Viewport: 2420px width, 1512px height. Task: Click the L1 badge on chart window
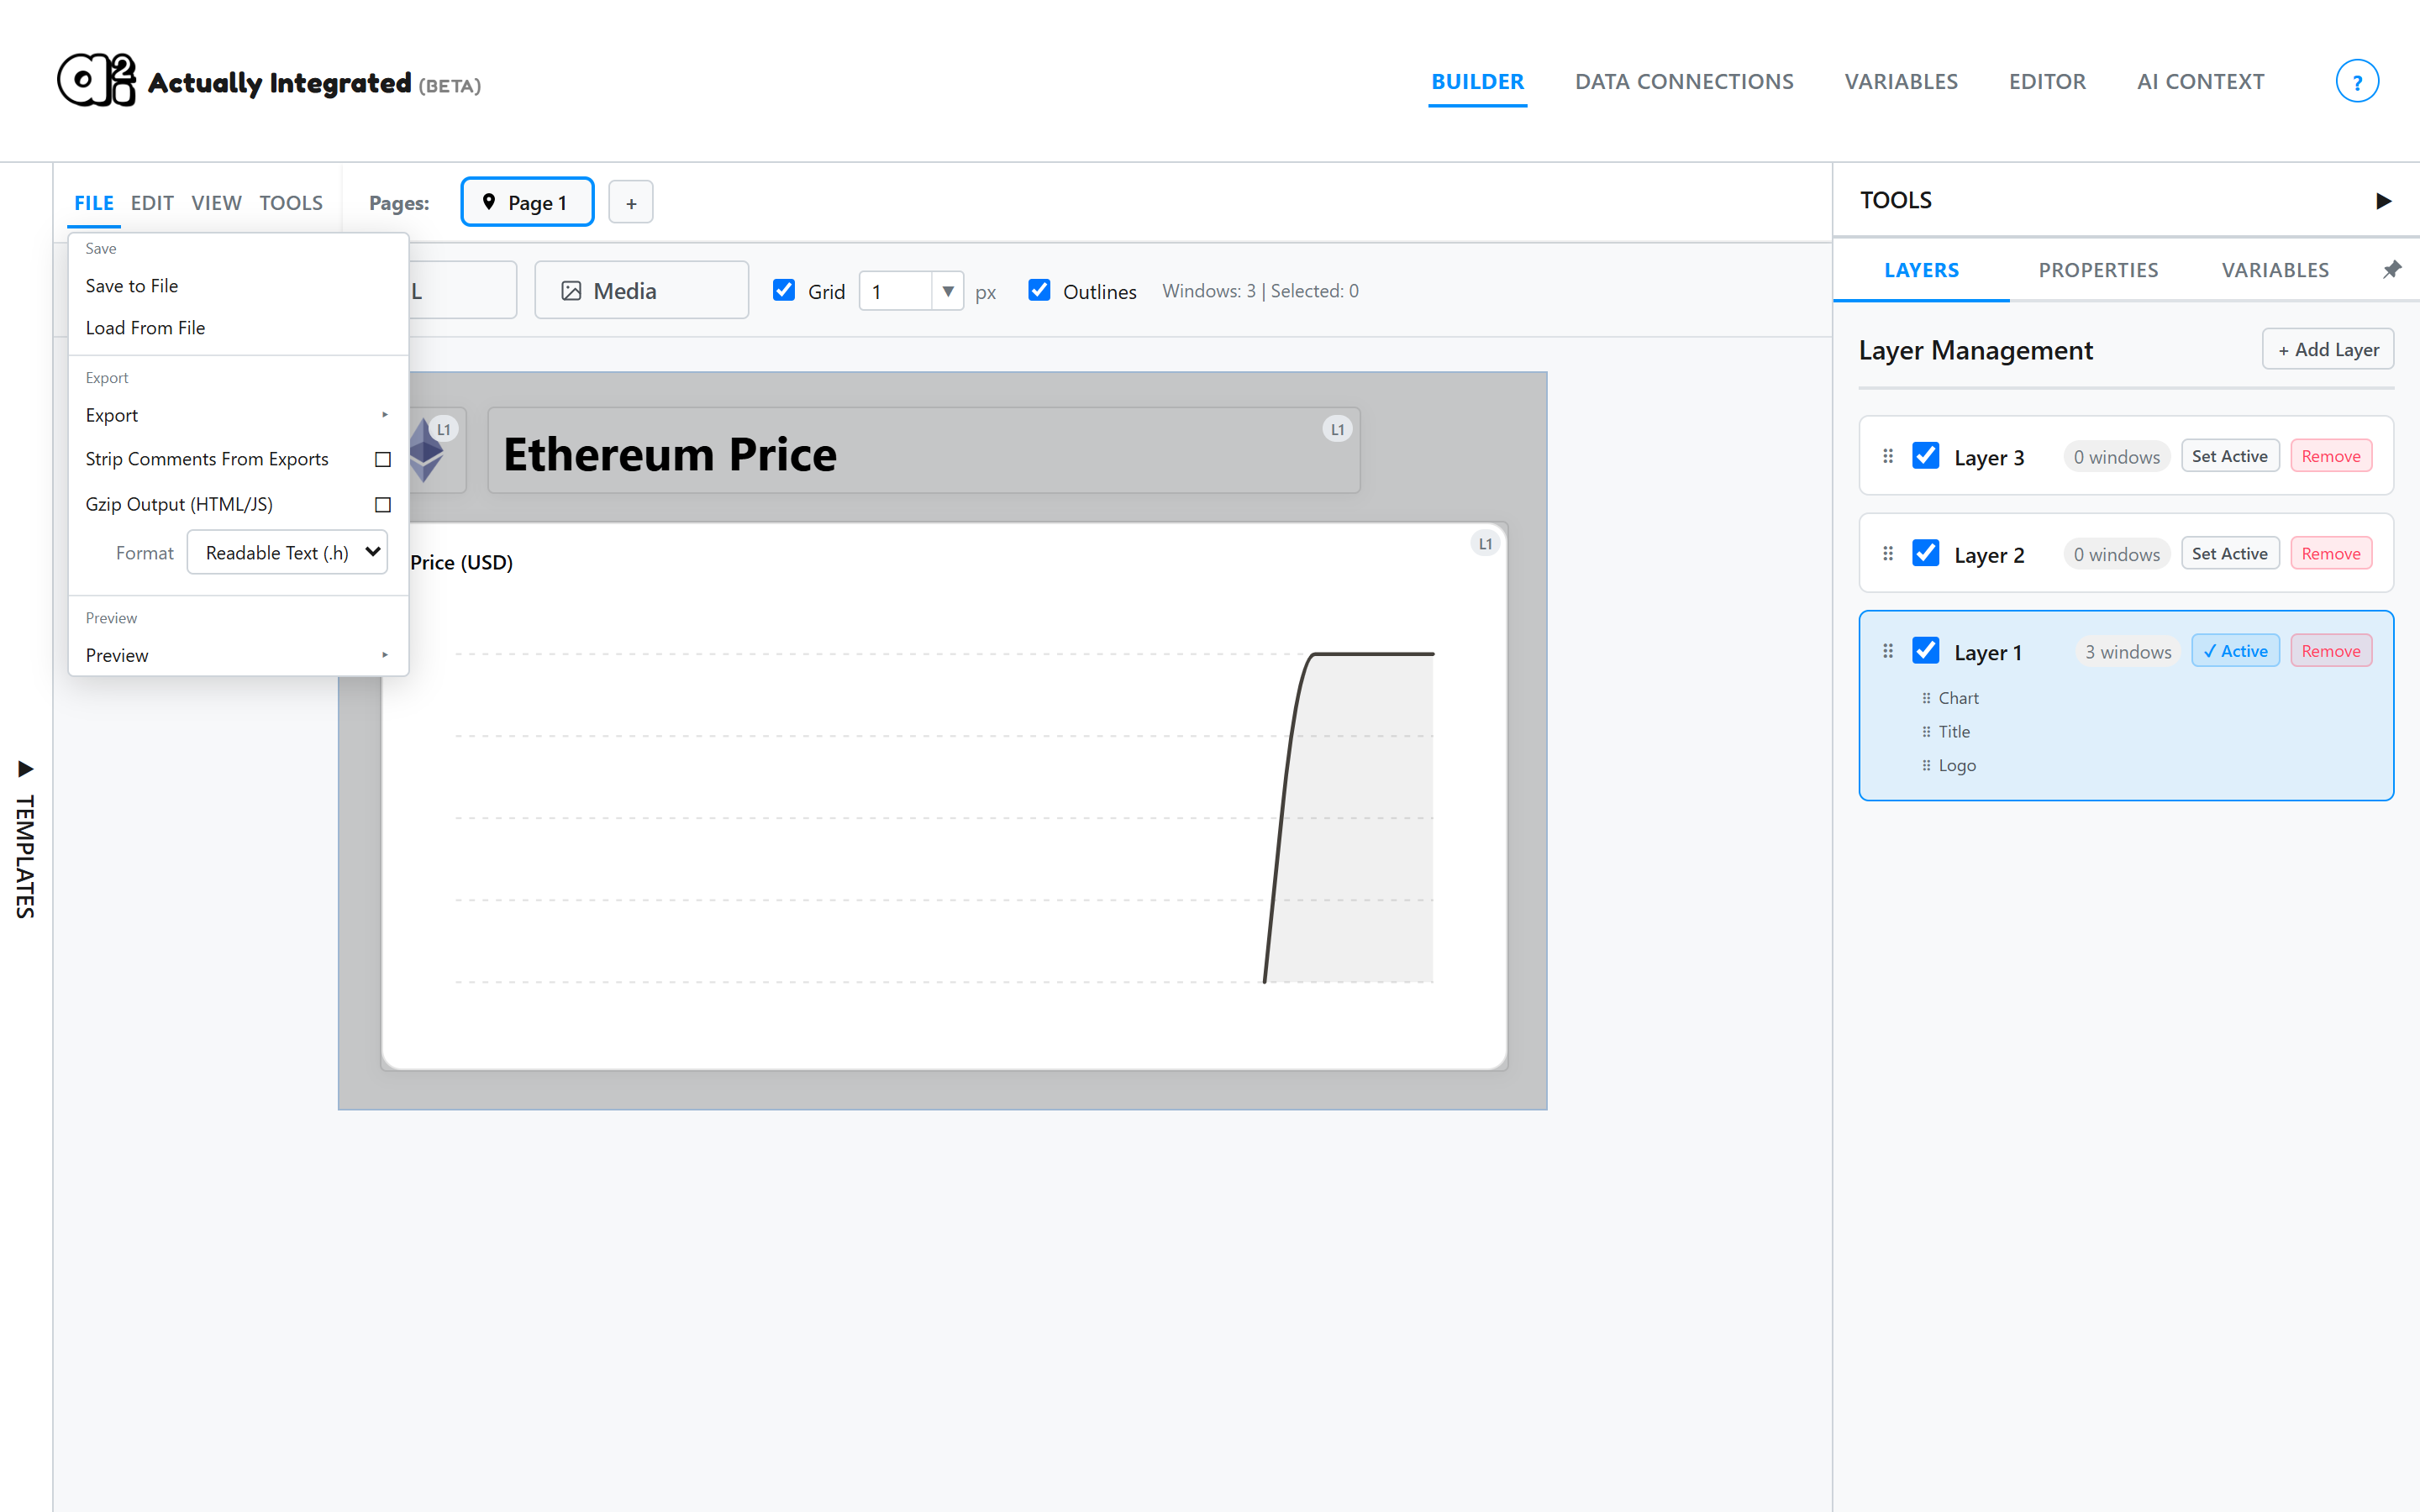coord(1485,543)
